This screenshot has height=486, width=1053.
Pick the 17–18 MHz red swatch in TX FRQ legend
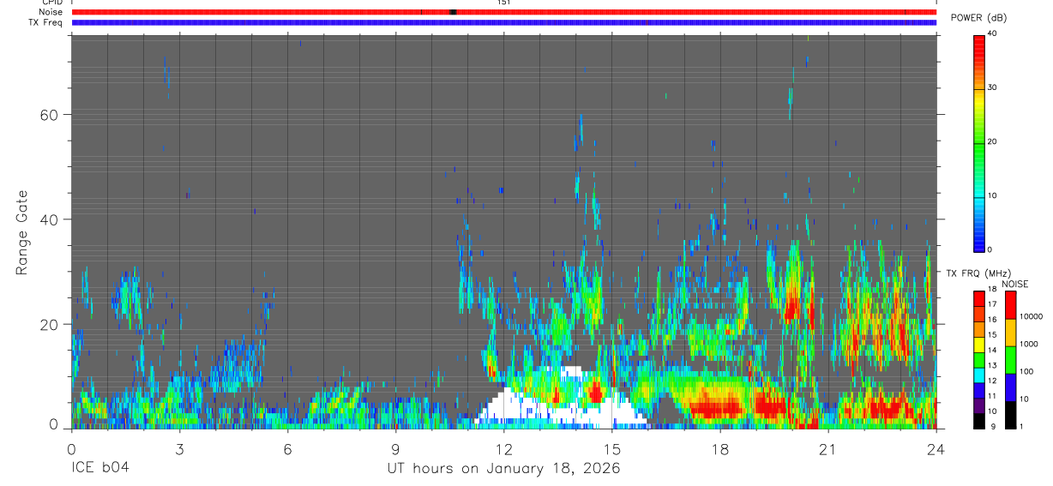979,299
